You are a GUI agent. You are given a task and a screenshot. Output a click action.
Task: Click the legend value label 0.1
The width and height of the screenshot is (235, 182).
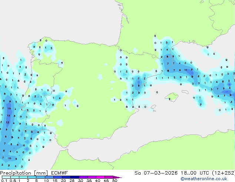pyautogui.click(x=4, y=181)
